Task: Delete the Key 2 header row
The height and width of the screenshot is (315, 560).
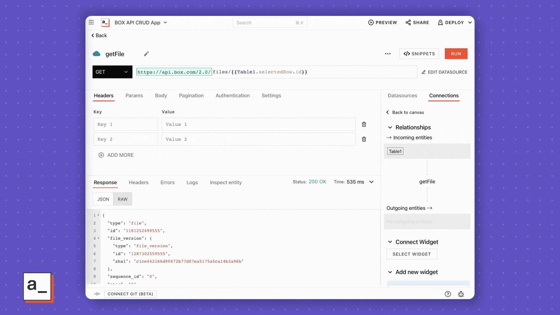Action: (x=364, y=139)
